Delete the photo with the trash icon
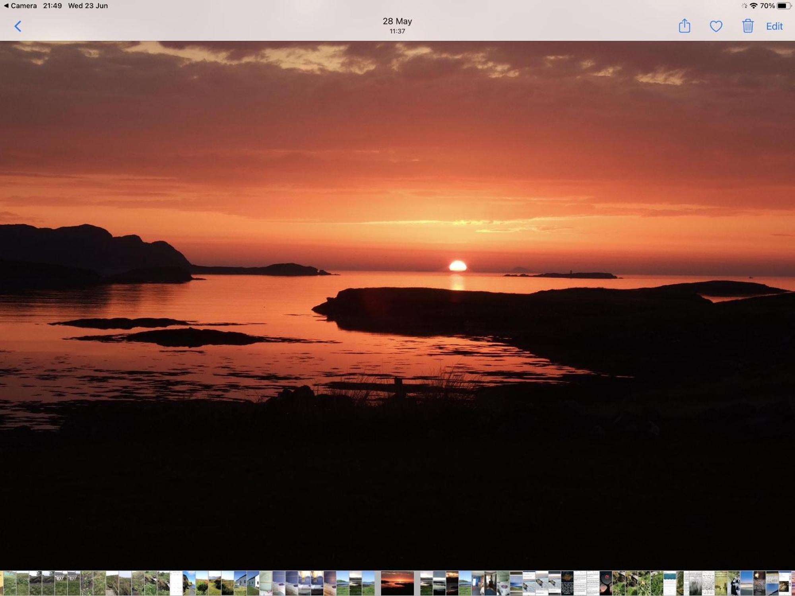Viewport: 795px width, 596px height. (x=748, y=26)
